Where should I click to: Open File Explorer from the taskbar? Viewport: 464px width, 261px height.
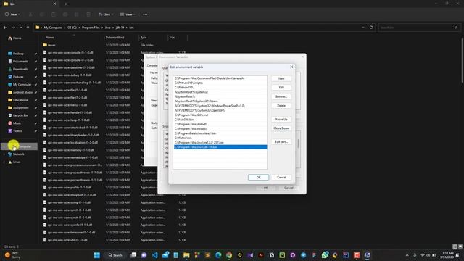pos(186,255)
